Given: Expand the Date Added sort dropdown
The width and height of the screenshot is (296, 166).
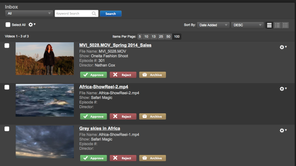Looking at the screenshot, I should click(x=213, y=25).
